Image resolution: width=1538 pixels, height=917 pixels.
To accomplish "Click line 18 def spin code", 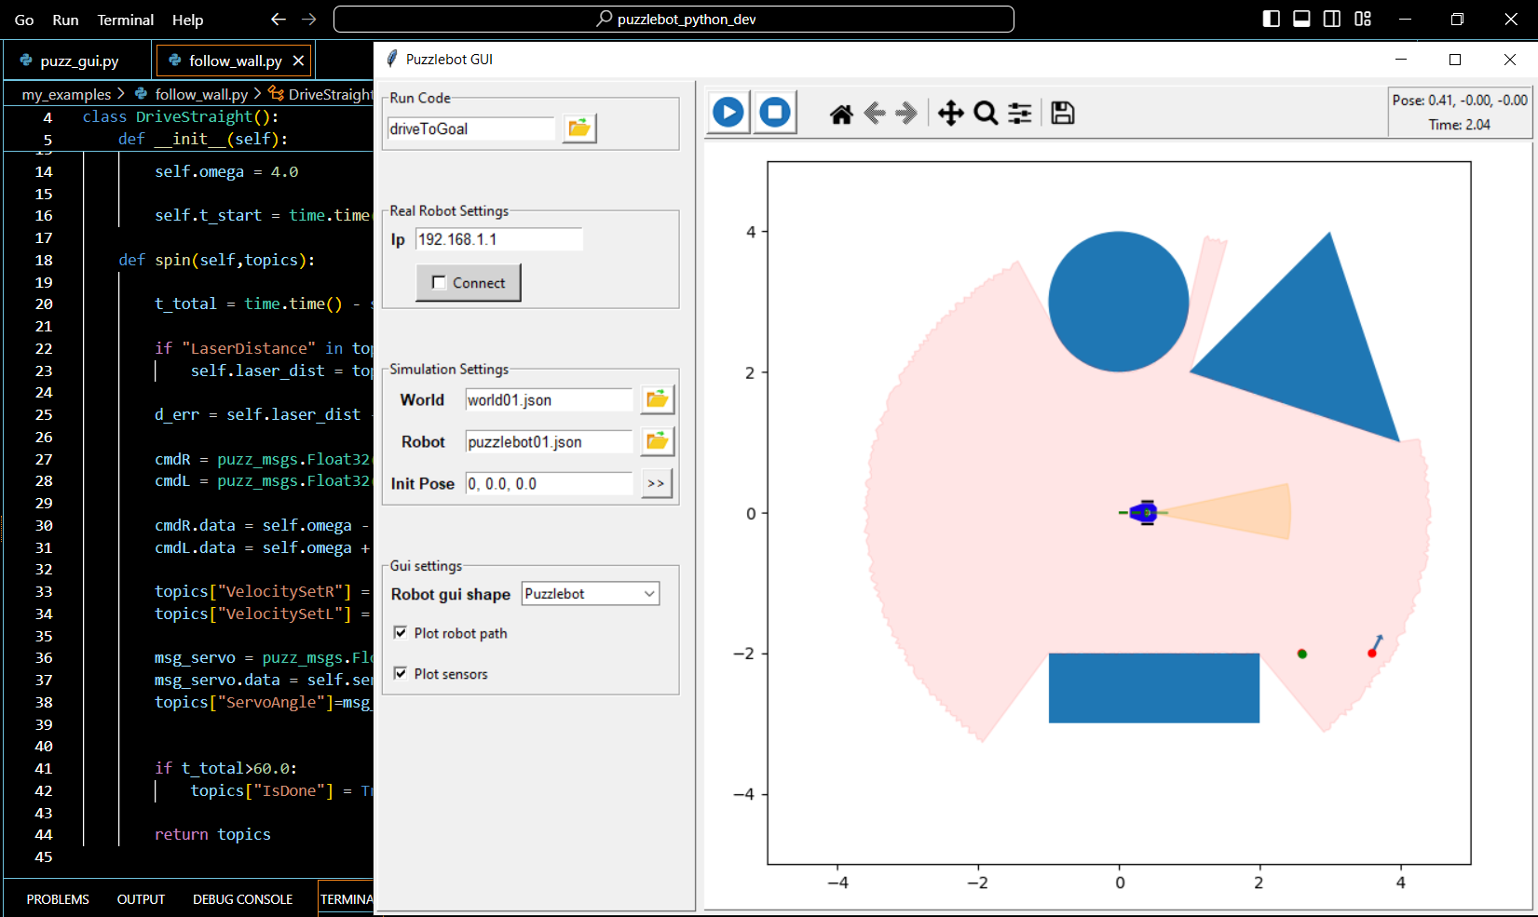I will click(x=216, y=260).
